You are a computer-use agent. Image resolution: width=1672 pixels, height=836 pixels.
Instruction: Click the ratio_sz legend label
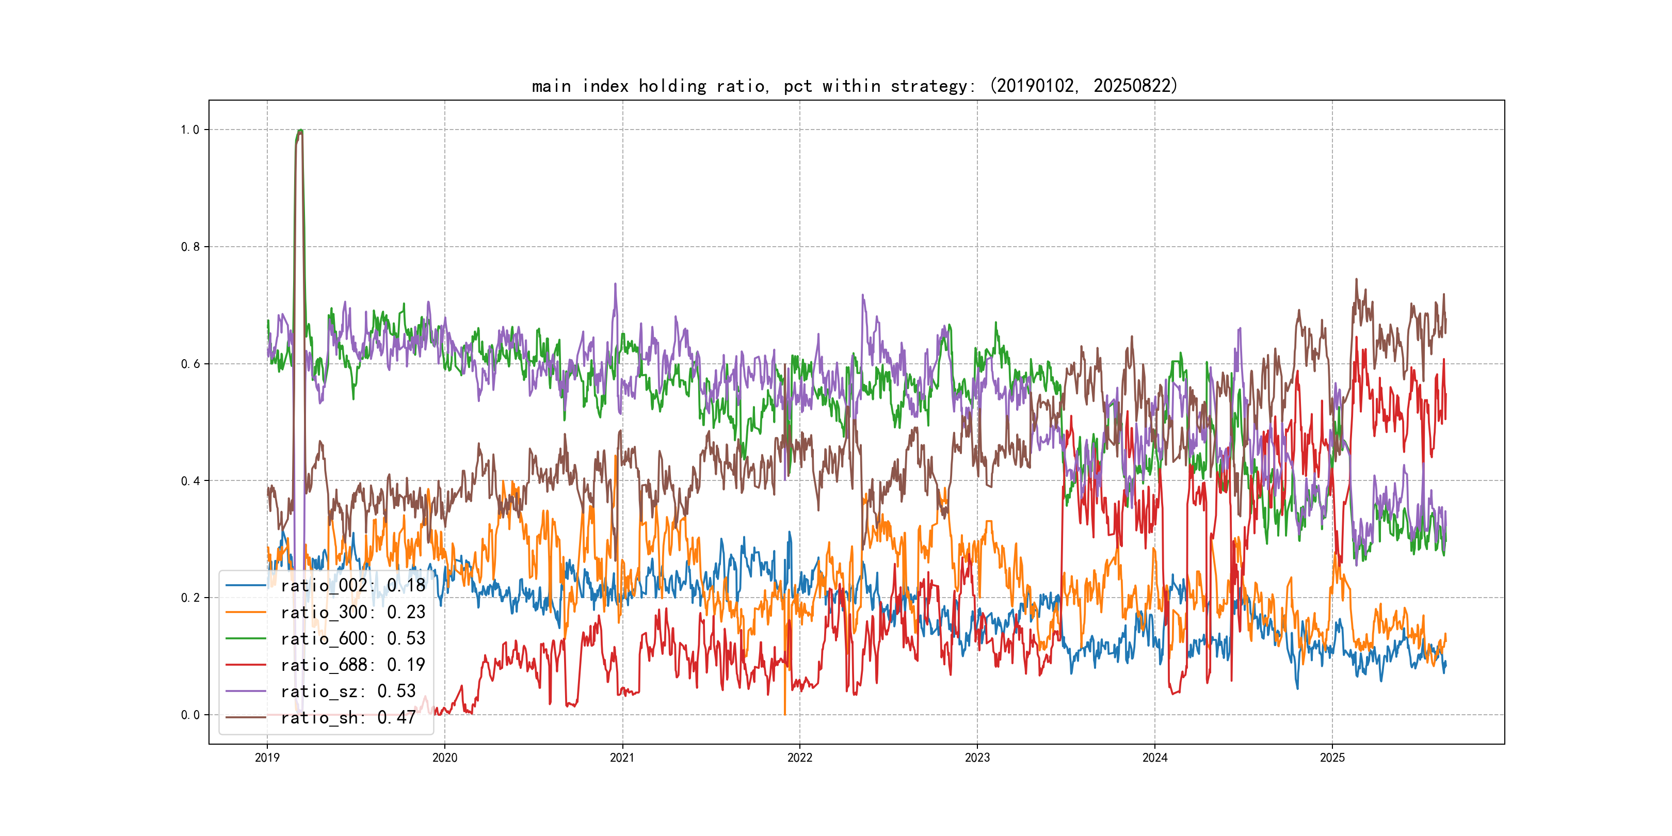pyautogui.click(x=348, y=692)
